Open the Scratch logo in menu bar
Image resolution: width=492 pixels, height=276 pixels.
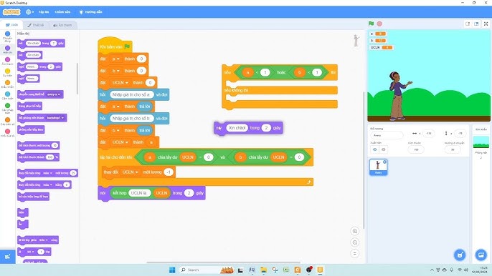coord(11,12)
